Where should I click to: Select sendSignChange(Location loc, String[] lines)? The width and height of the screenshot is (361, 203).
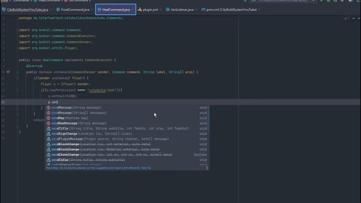coord(127,134)
